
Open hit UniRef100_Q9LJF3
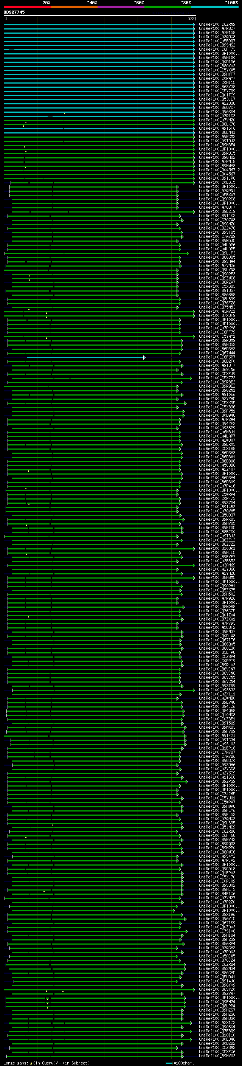pos(217,253)
